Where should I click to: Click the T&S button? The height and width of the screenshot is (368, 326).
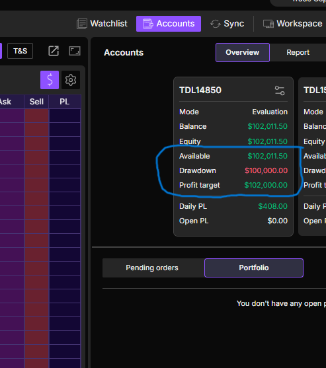click(x=20, y=51)
